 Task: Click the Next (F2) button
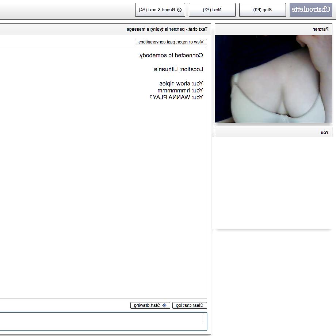[212, 10]
